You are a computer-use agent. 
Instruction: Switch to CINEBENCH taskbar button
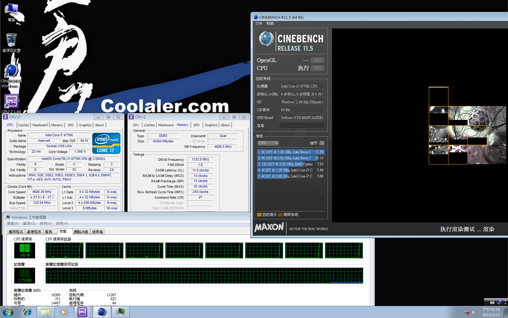point(102,312)
